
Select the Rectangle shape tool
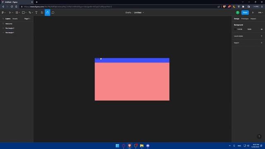23,12
